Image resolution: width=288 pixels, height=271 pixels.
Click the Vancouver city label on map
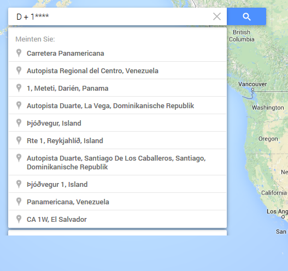point(252,84)
